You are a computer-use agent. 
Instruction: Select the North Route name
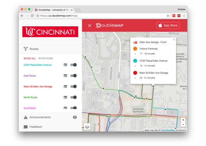point(30,97)
